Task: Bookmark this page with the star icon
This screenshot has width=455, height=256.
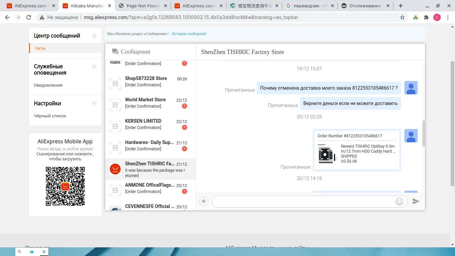Action: tap(402, 17)
